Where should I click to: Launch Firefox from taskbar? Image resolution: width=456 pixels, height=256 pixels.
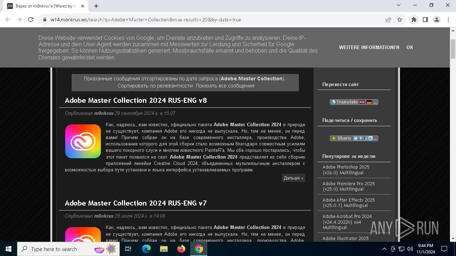coord(181,249)
